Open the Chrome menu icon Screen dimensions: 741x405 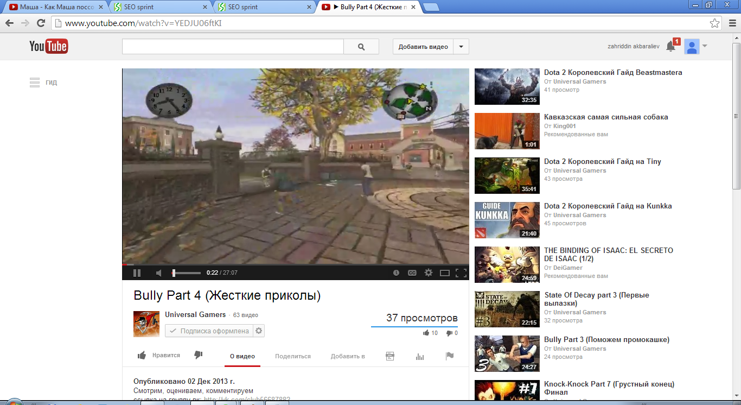point(731,23)
